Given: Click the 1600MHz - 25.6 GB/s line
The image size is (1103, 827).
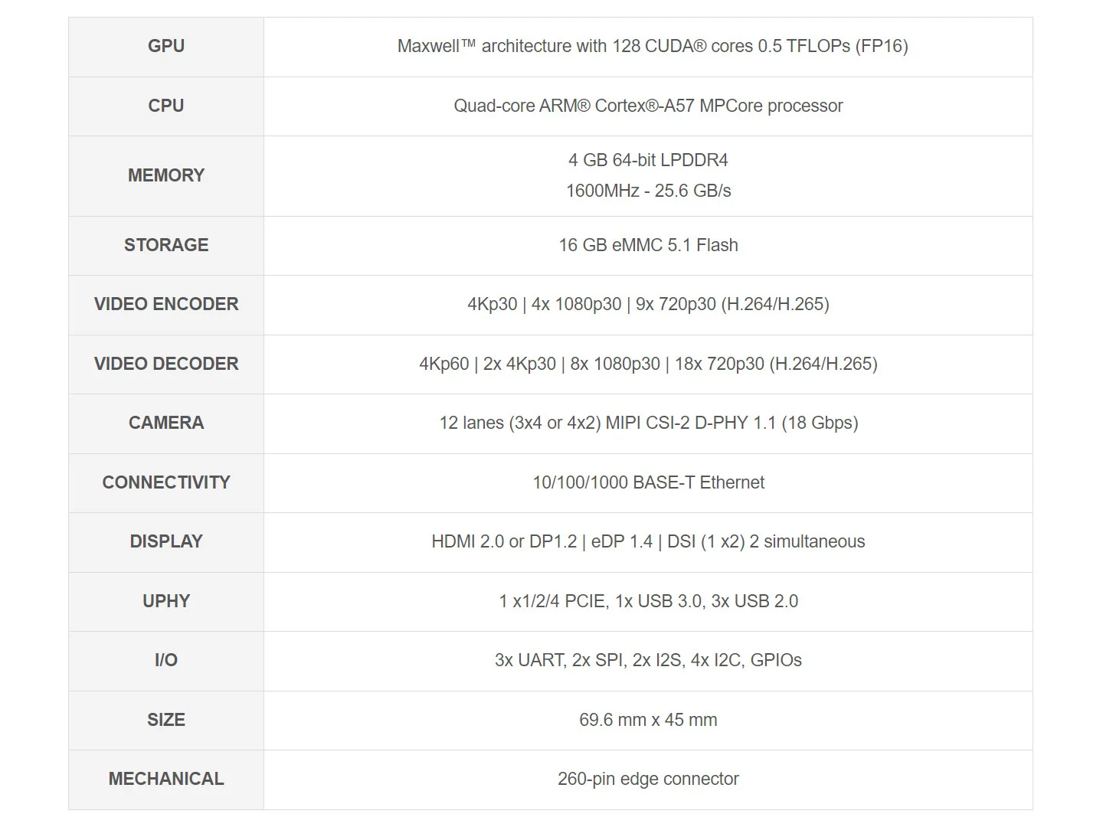Looking at the screenshot, I should click(x=648, y=191).
